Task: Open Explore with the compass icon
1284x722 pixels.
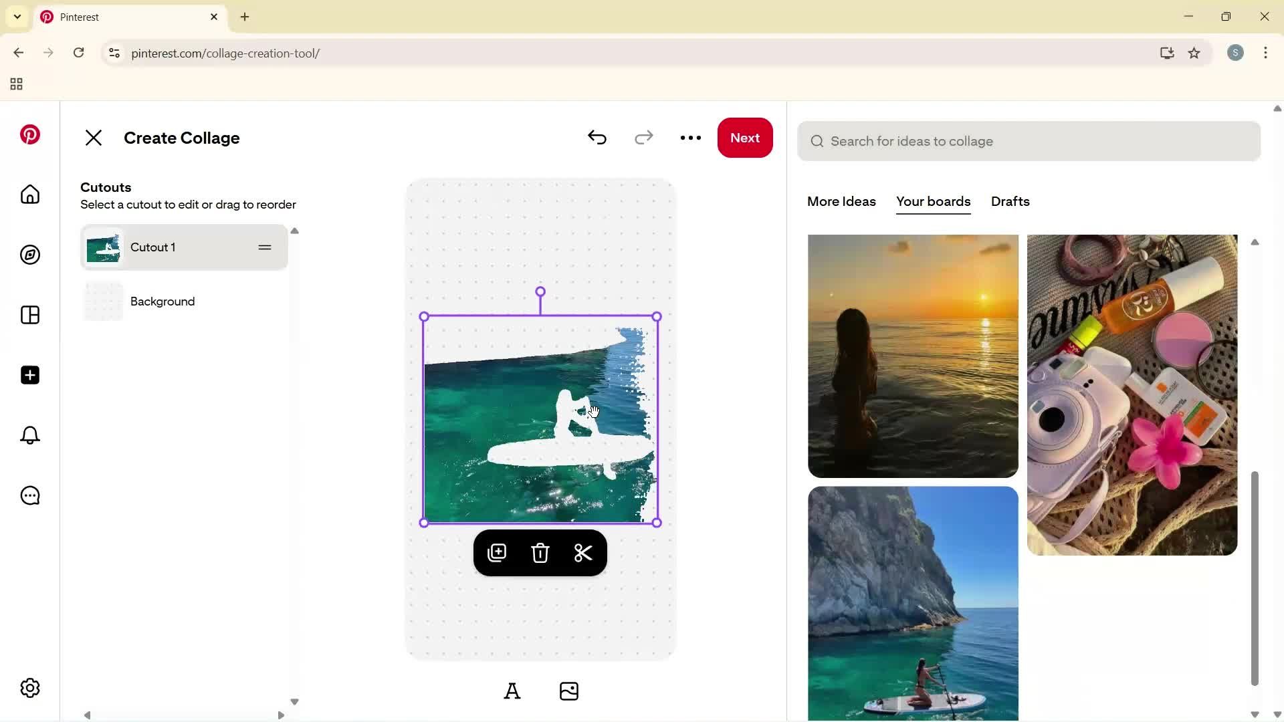Action: (x=29, y=255)
